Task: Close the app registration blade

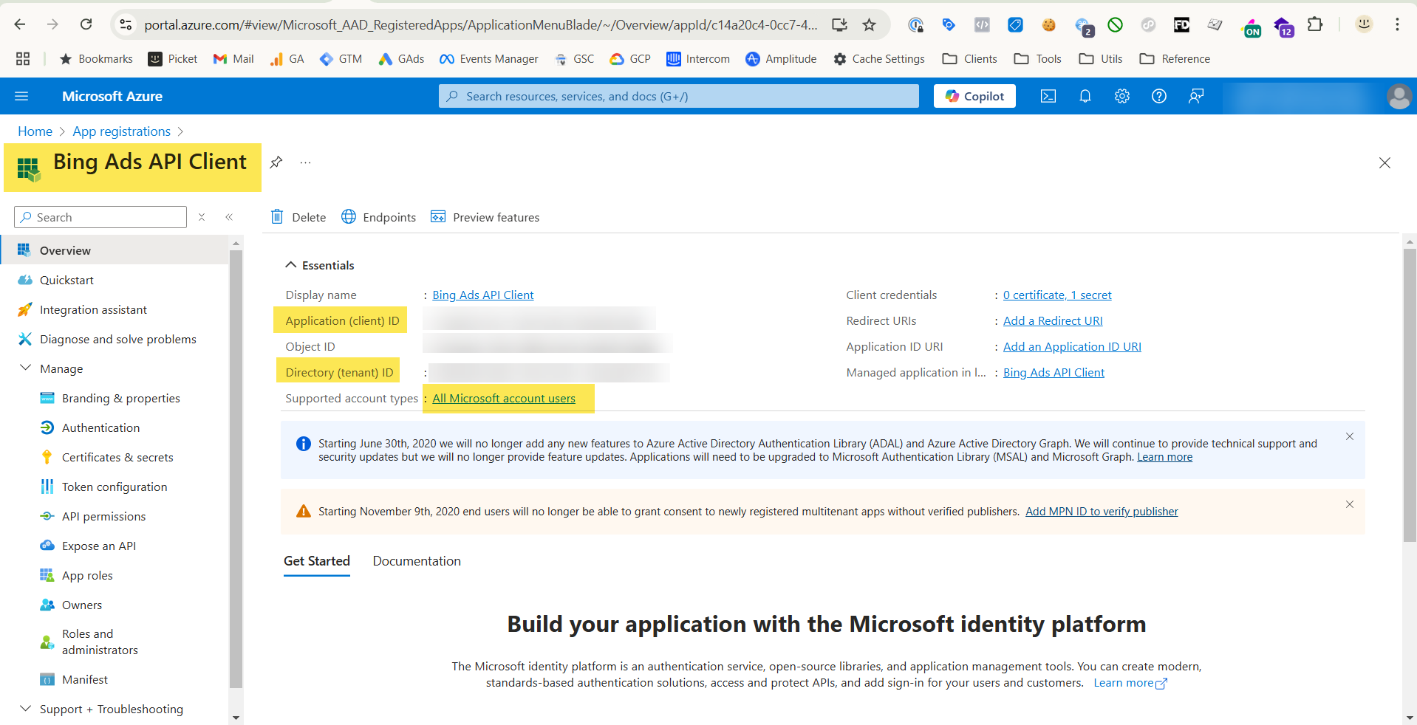Action: 1385,162
